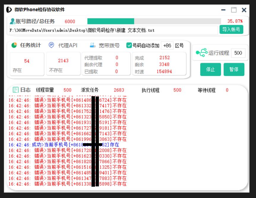The height and width of the screenshot is (198, 256).
Task: Click the log line ending 7866]不存在
Action: 68,161
